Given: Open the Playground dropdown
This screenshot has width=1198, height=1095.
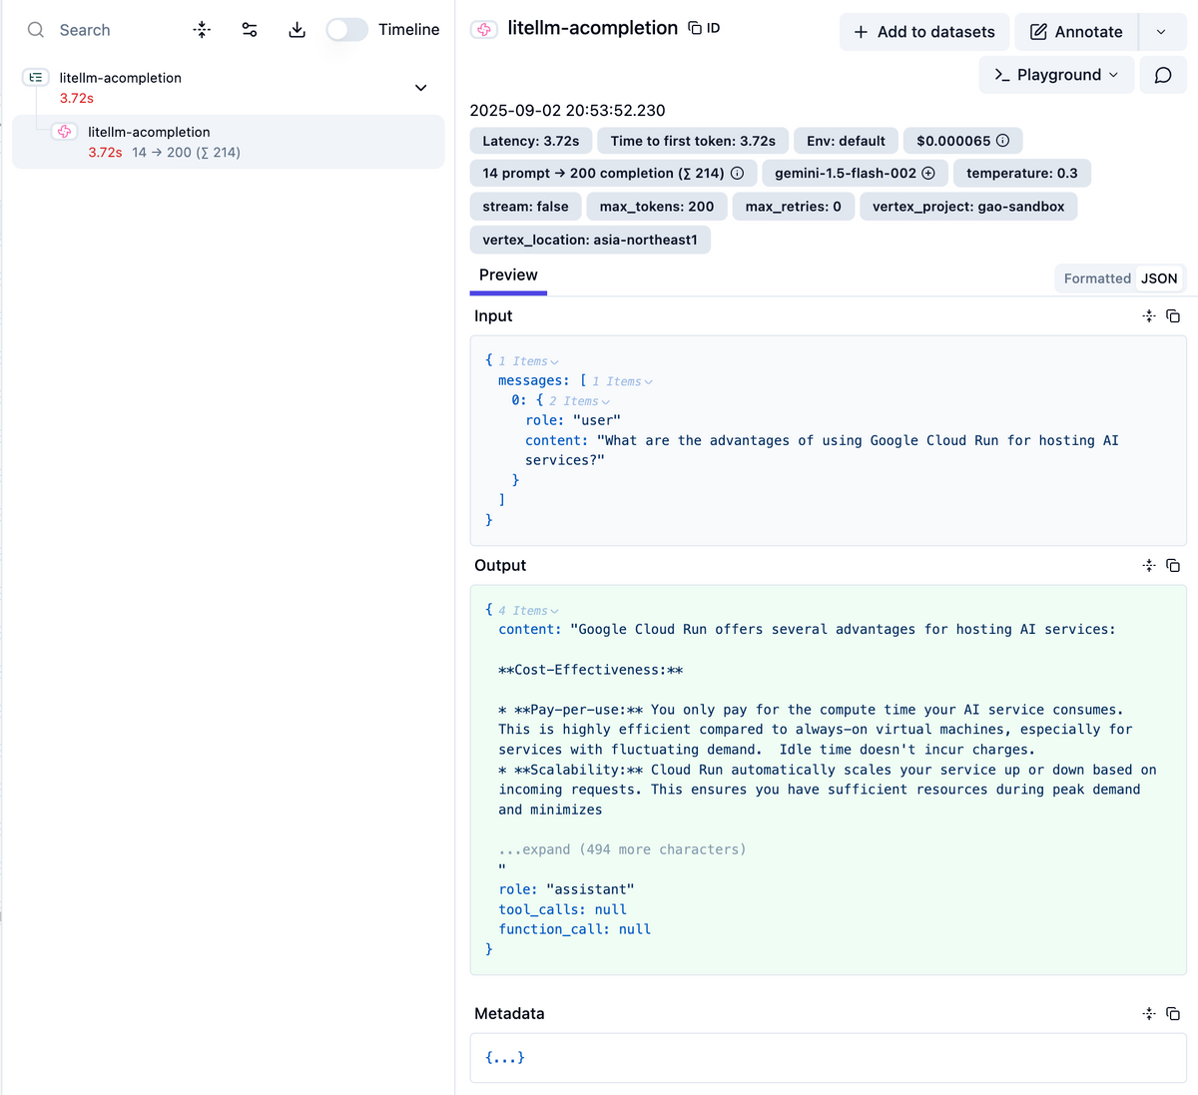Looking at the screenshot, I should tap(1056, 75).
